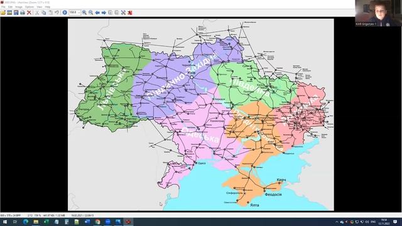Click the Південна region label
The height and width of the screenshot is (226, 402).
[250, 88]
